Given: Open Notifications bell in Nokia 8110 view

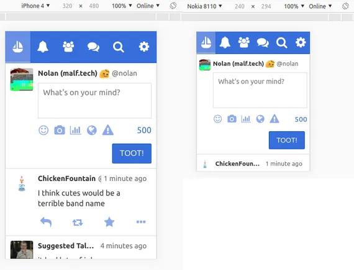Looking at the screenshot, I should point(225,42).
